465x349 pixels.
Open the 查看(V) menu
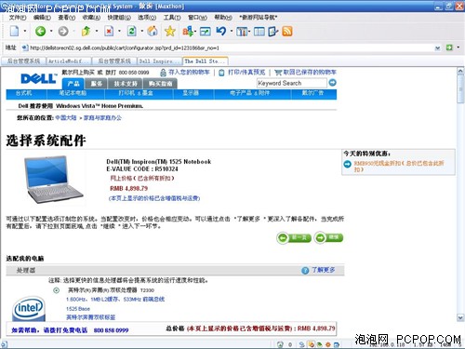[x=67, y=18]
